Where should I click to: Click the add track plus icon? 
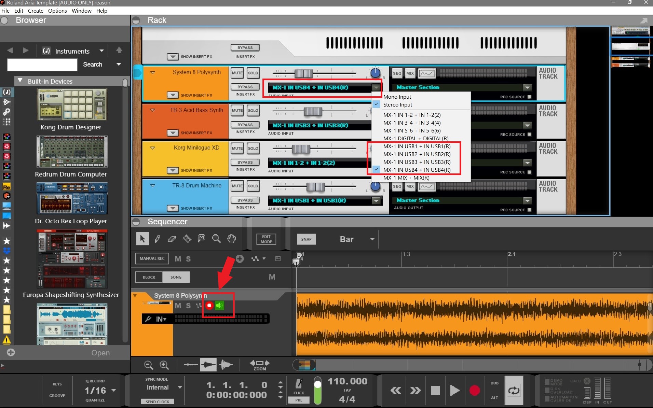point(240,259)
